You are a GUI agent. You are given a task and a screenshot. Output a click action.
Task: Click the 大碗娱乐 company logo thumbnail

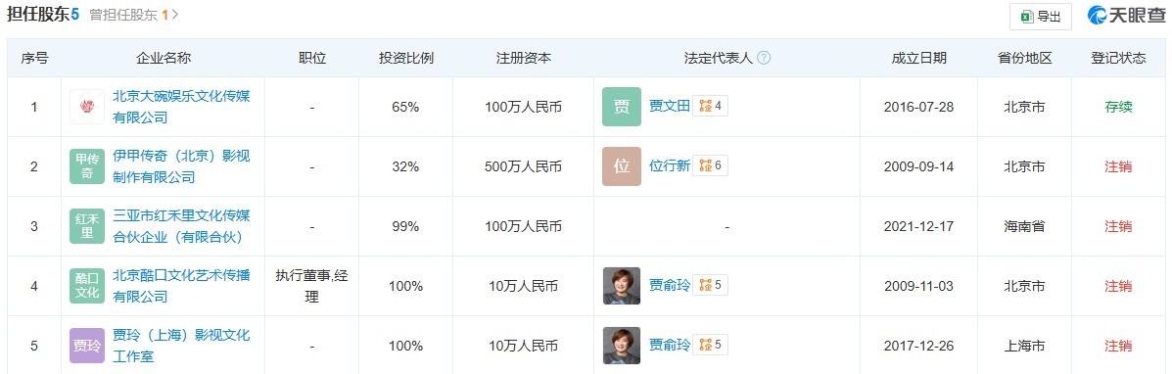[x=87, y=106]
